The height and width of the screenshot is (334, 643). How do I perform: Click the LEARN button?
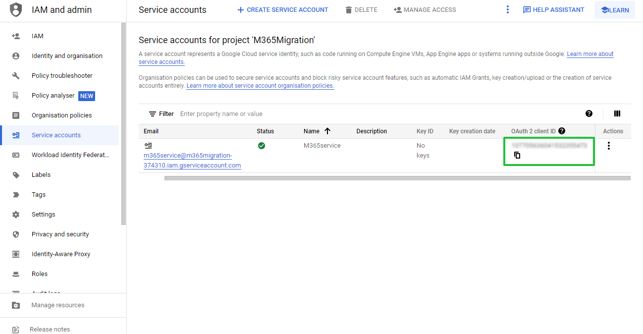point(615,10)
